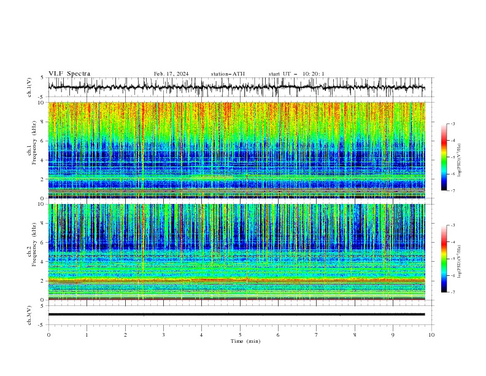Click the ch.2 'Frequency (kHz)' axis label

click(x=34, y=245)
